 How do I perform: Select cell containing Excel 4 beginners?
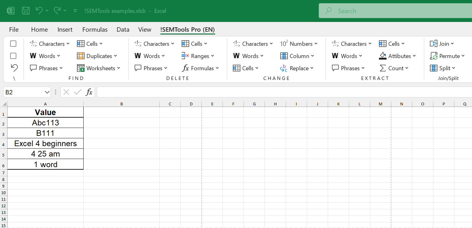click(45, 143)
